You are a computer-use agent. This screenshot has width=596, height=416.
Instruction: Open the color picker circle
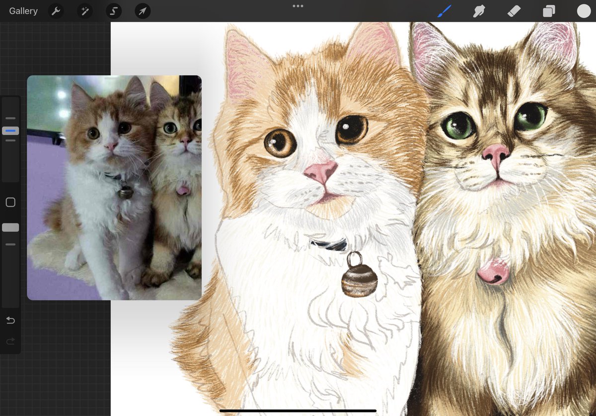coord(584,11)
